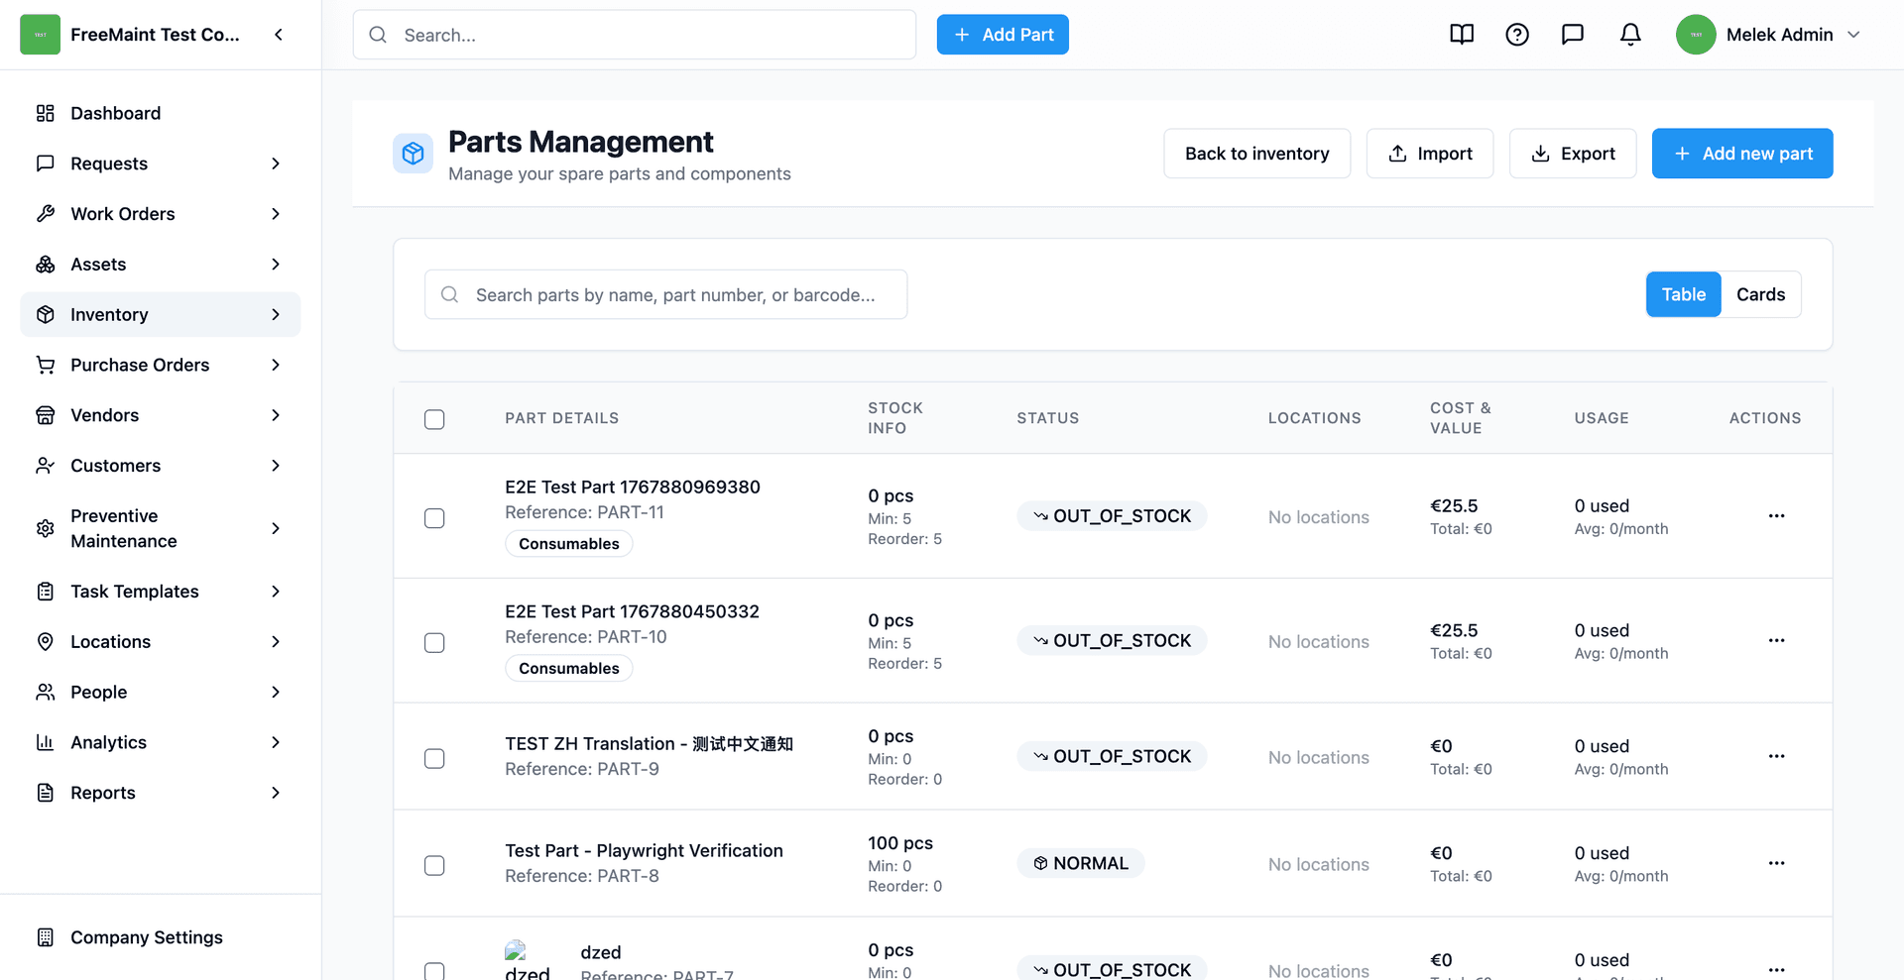Image resolution: width=1904 pixels, height=980 pixels.
Task: Focus the search parts by name field
Action: (x=666, y=294)
